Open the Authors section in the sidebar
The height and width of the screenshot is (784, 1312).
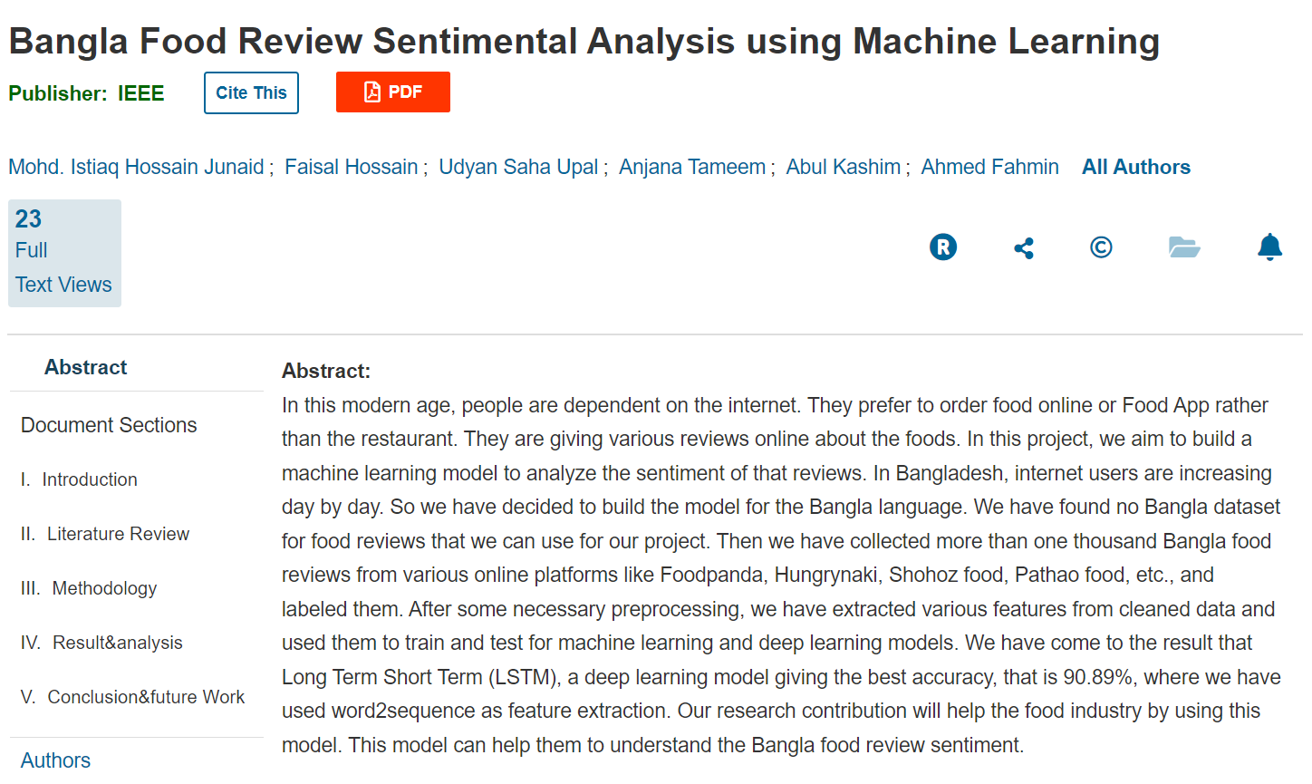pos(55,760)
